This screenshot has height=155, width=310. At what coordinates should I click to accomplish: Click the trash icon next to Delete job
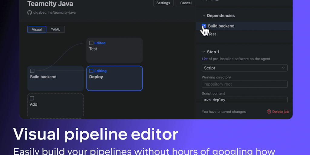click(x=269, y=111)
